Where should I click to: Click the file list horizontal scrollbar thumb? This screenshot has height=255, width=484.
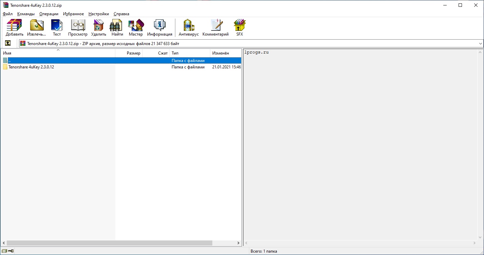click(109, 243)
